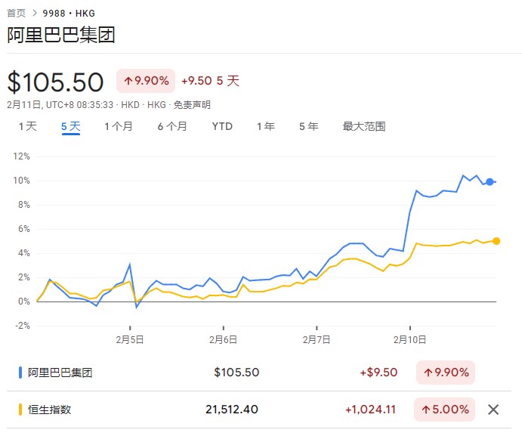Remove 恒生指数 comparison with X icon

tap(493, 410)
